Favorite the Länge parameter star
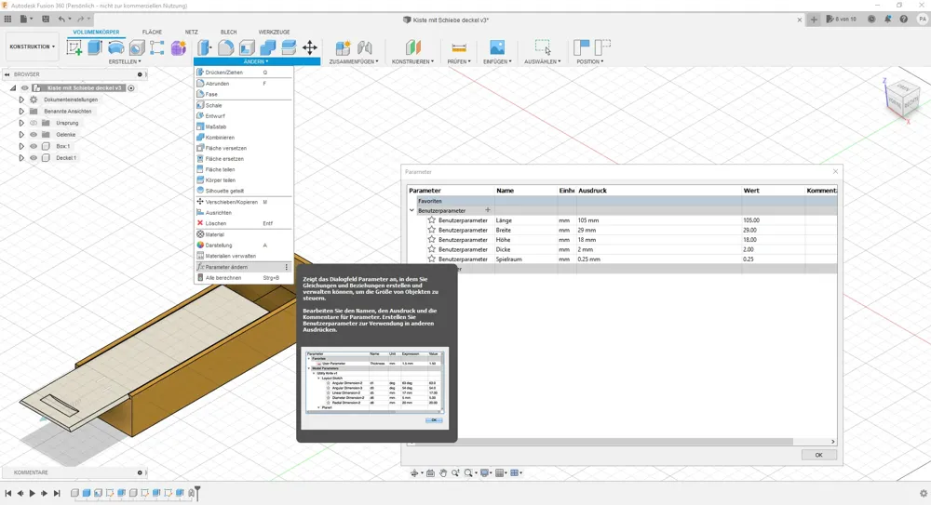The width and height of the screenshot is (931, 505). pos(432,220)
